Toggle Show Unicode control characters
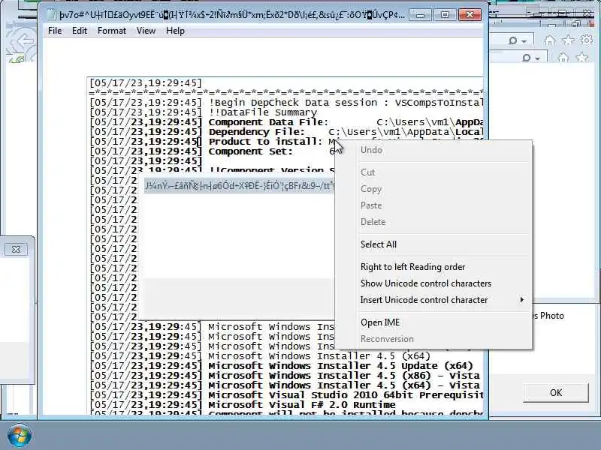This screenshot has width=601, height=450. pos(433,283)
